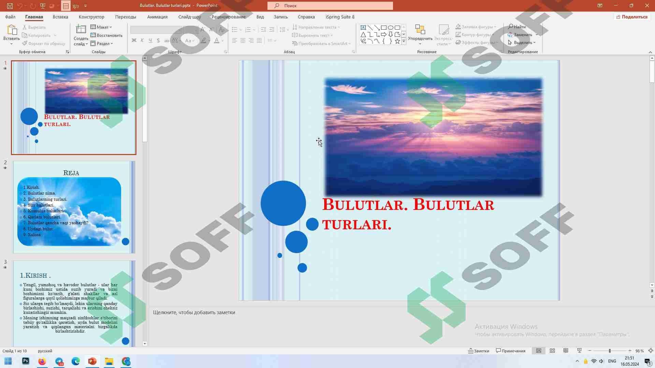The height and width of the screenshot is (368, 655).
Task: Click the clock showing 21:51
Action: pyautogui.click(x=629, y=358)
